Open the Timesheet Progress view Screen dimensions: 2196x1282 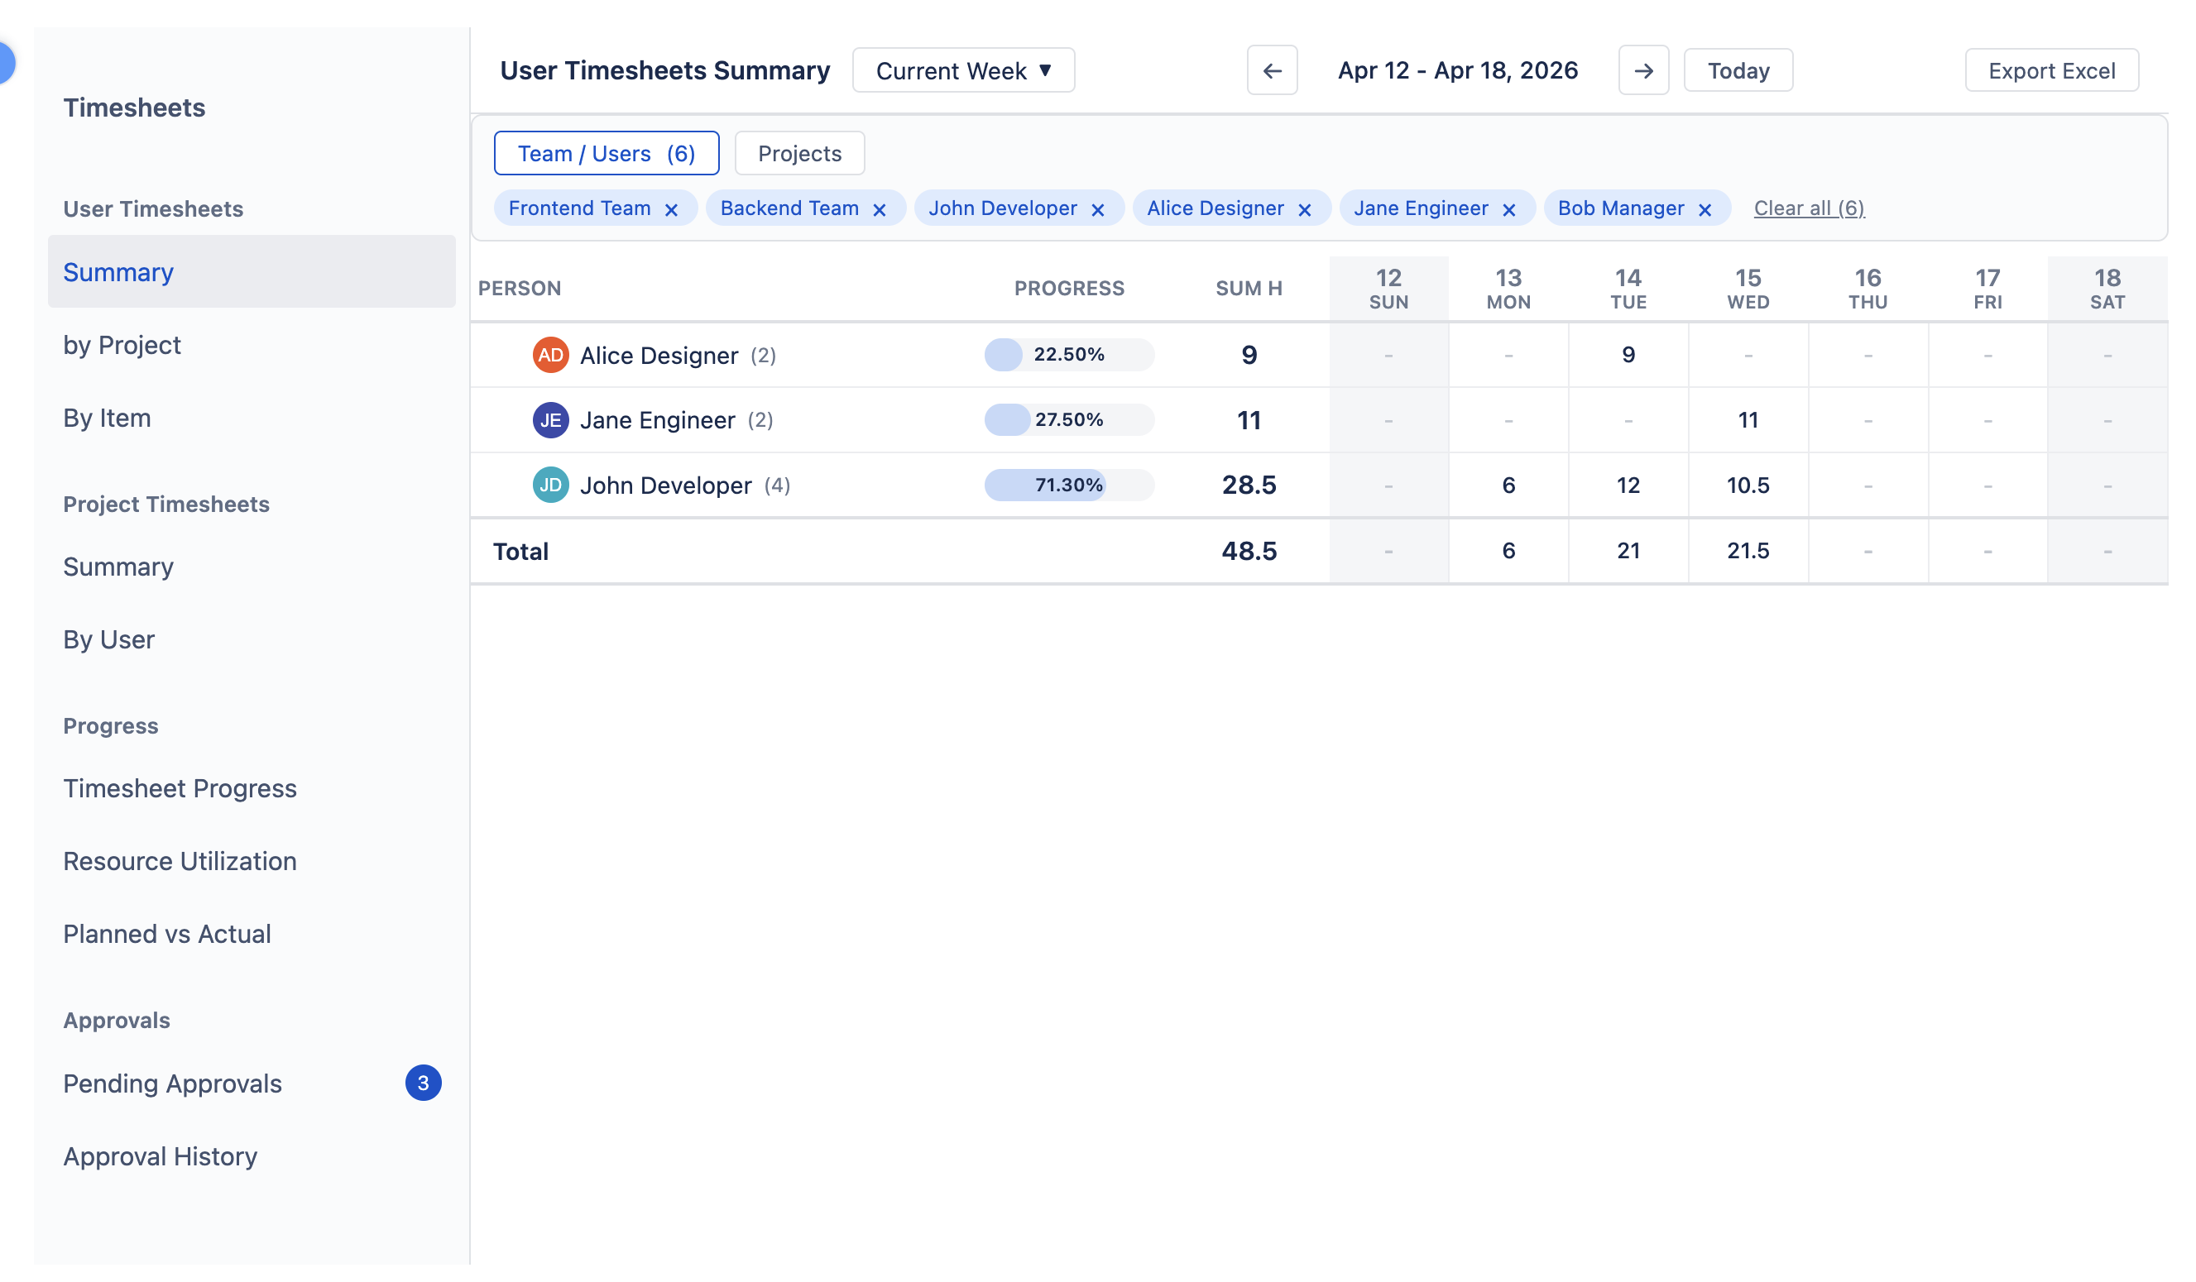(x=180, y=788)
